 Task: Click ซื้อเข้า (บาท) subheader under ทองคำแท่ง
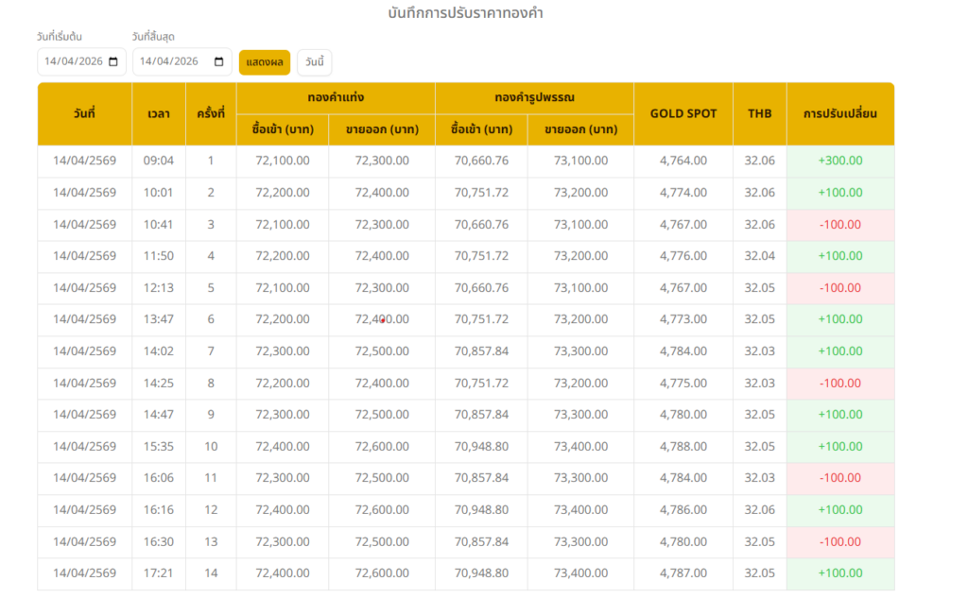(x=283, y=130)
